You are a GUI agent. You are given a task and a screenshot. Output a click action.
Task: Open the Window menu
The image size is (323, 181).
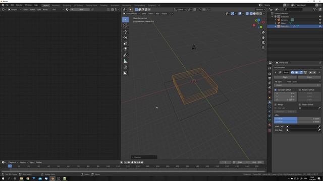[x=28, y=5]
